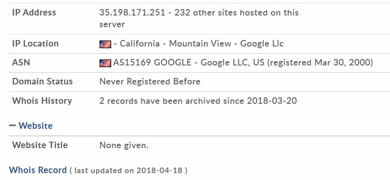Select the None given title value
This screenshot has width=390, height=180.
124,145
